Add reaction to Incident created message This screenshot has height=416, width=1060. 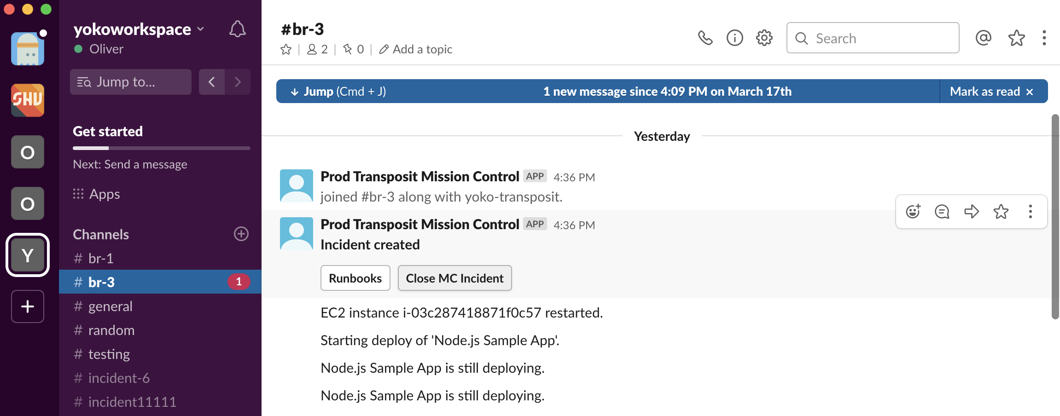click(913, 212)
